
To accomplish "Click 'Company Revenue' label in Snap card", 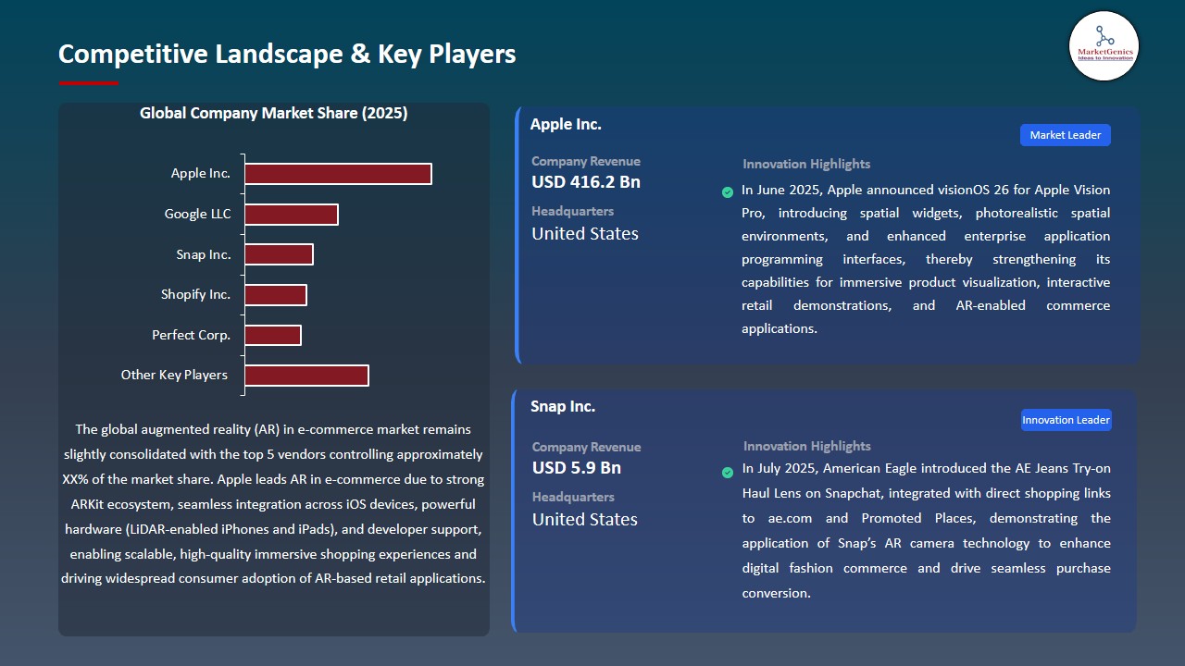I will tap(587, 447).
